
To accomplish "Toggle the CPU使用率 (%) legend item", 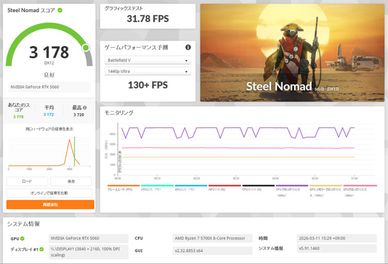I will pos(258,188).
